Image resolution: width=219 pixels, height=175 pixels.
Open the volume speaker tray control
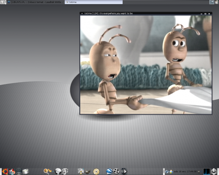tap(199, 171)
